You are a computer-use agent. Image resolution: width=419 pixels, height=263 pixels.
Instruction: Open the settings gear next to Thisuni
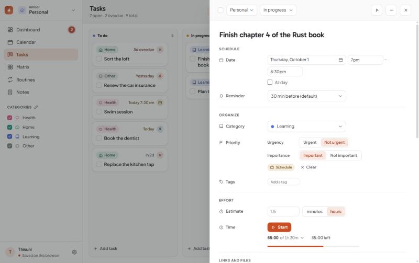74,252
